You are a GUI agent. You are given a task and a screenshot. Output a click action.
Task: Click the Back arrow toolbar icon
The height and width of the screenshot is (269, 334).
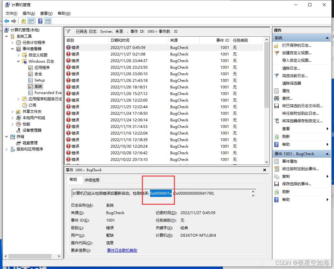point(7,21)
